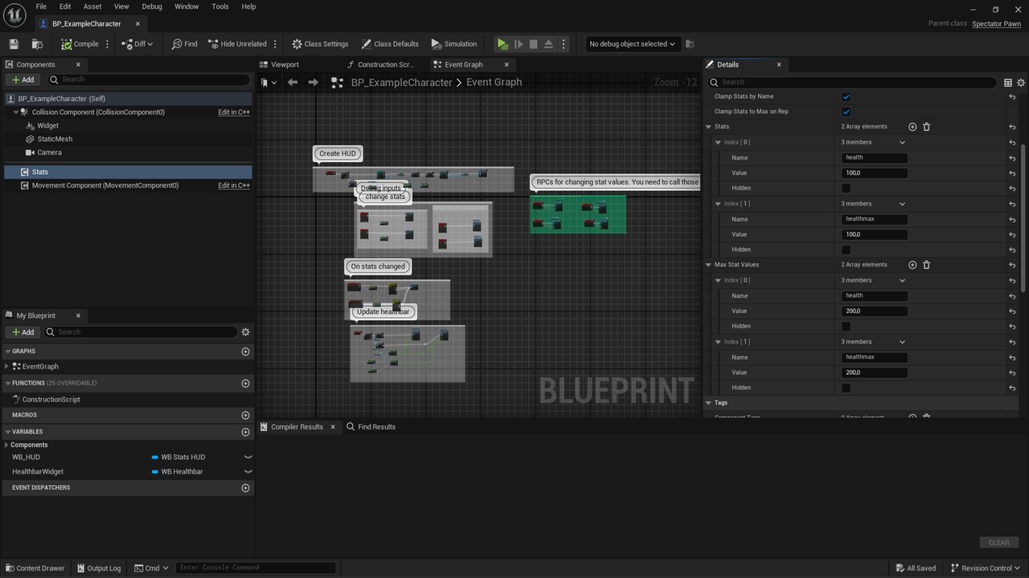Click Edit in C++ for Movement Component

tap(234, 185)
